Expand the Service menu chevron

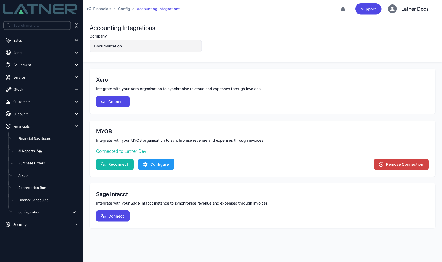[x=77, y=77]
